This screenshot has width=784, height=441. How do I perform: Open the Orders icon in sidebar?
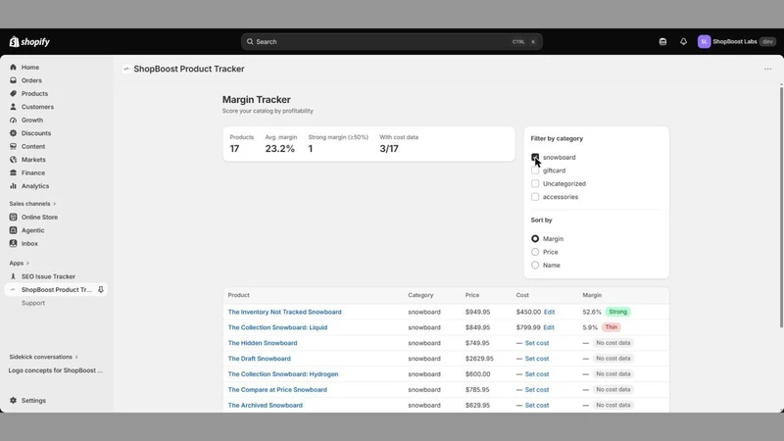click(13, 80)
